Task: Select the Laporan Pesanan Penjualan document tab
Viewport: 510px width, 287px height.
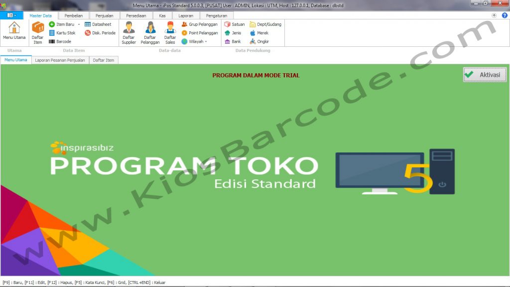Action: tap(60, 60)
